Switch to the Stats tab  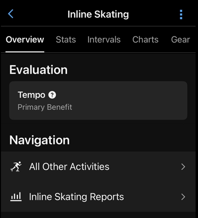pyautogui.click(x=66, y=40)
